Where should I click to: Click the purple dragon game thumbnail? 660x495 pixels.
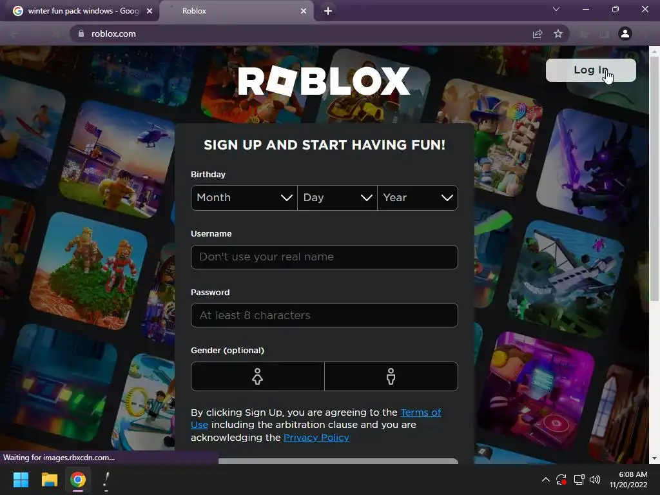tap(594, 165)
